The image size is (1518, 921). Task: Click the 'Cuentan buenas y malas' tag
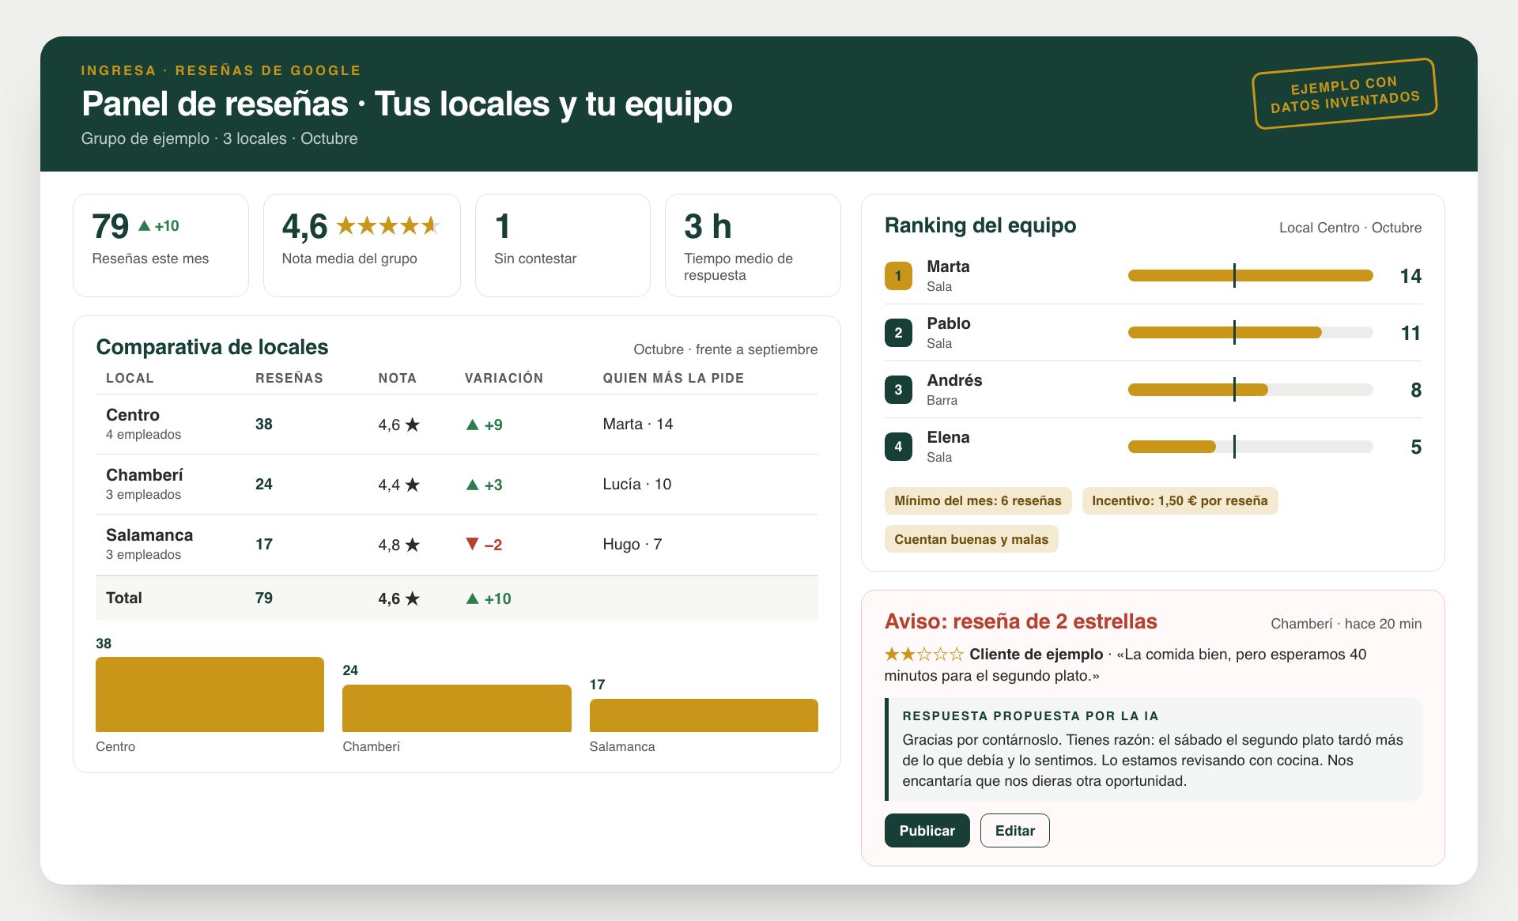[971, 539]
